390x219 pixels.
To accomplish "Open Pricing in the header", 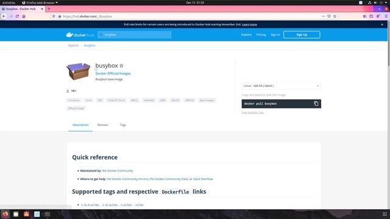I will [x=261, y=35].
